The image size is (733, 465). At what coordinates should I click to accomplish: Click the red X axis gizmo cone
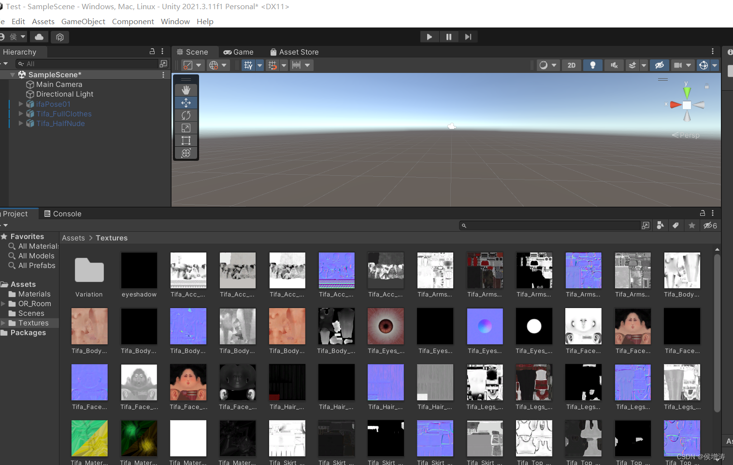(676, 105)
